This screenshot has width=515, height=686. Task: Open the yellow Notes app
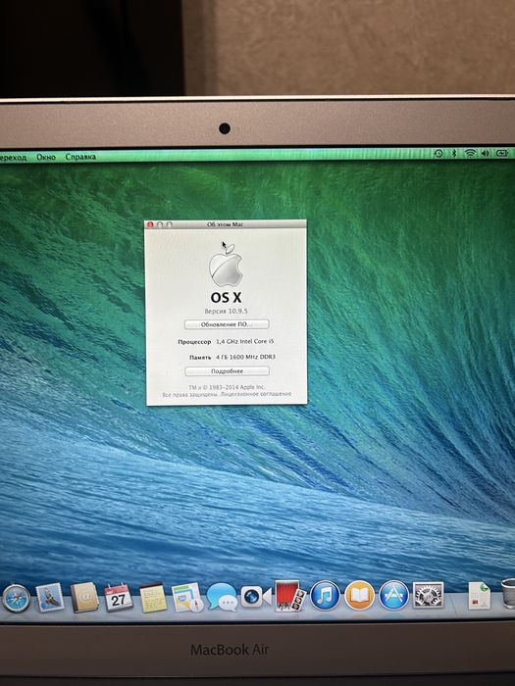(x=153, y=598)
